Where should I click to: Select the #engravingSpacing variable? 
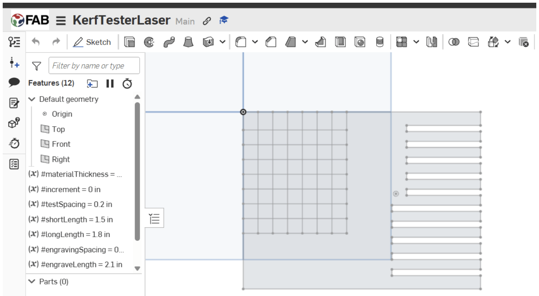pos(76,250)
